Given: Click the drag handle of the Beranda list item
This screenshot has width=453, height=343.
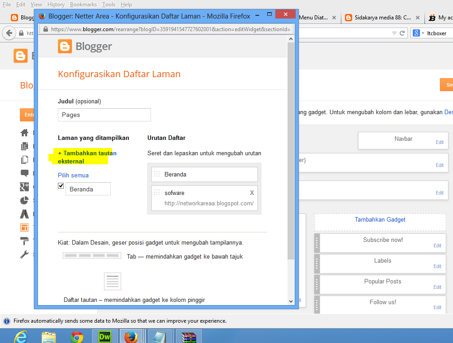Looking at the screenshot, I should click(157, 174).
